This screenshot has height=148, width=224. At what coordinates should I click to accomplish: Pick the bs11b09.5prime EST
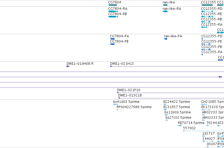[x=166, y=115]
